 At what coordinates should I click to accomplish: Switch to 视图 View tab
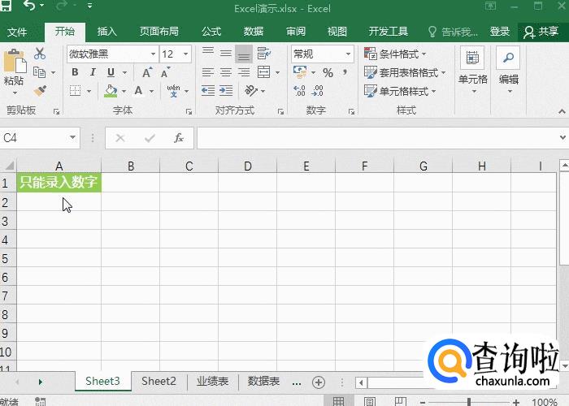pyautogui.click(x=337, y=32)
